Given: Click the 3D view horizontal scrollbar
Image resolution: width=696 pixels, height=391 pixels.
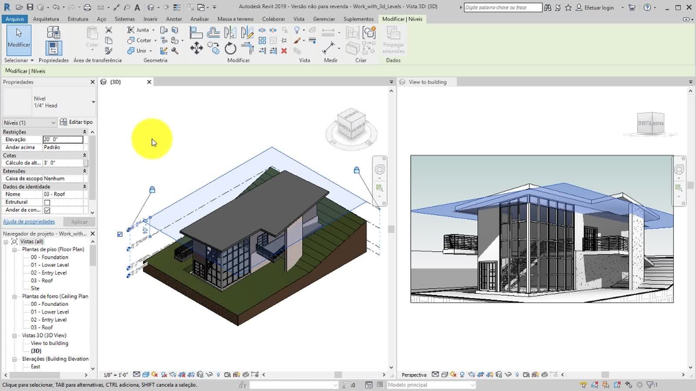Looking at the screenshot, I should 338,374.
